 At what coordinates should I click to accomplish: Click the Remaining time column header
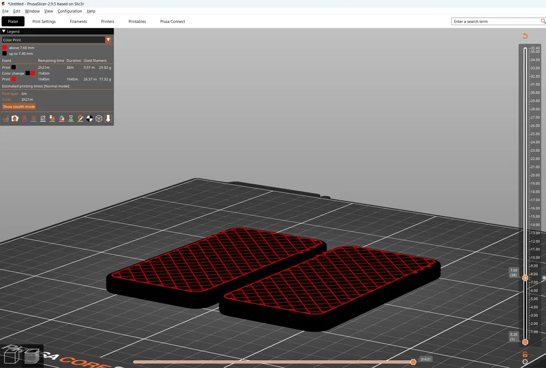(51, 61)
